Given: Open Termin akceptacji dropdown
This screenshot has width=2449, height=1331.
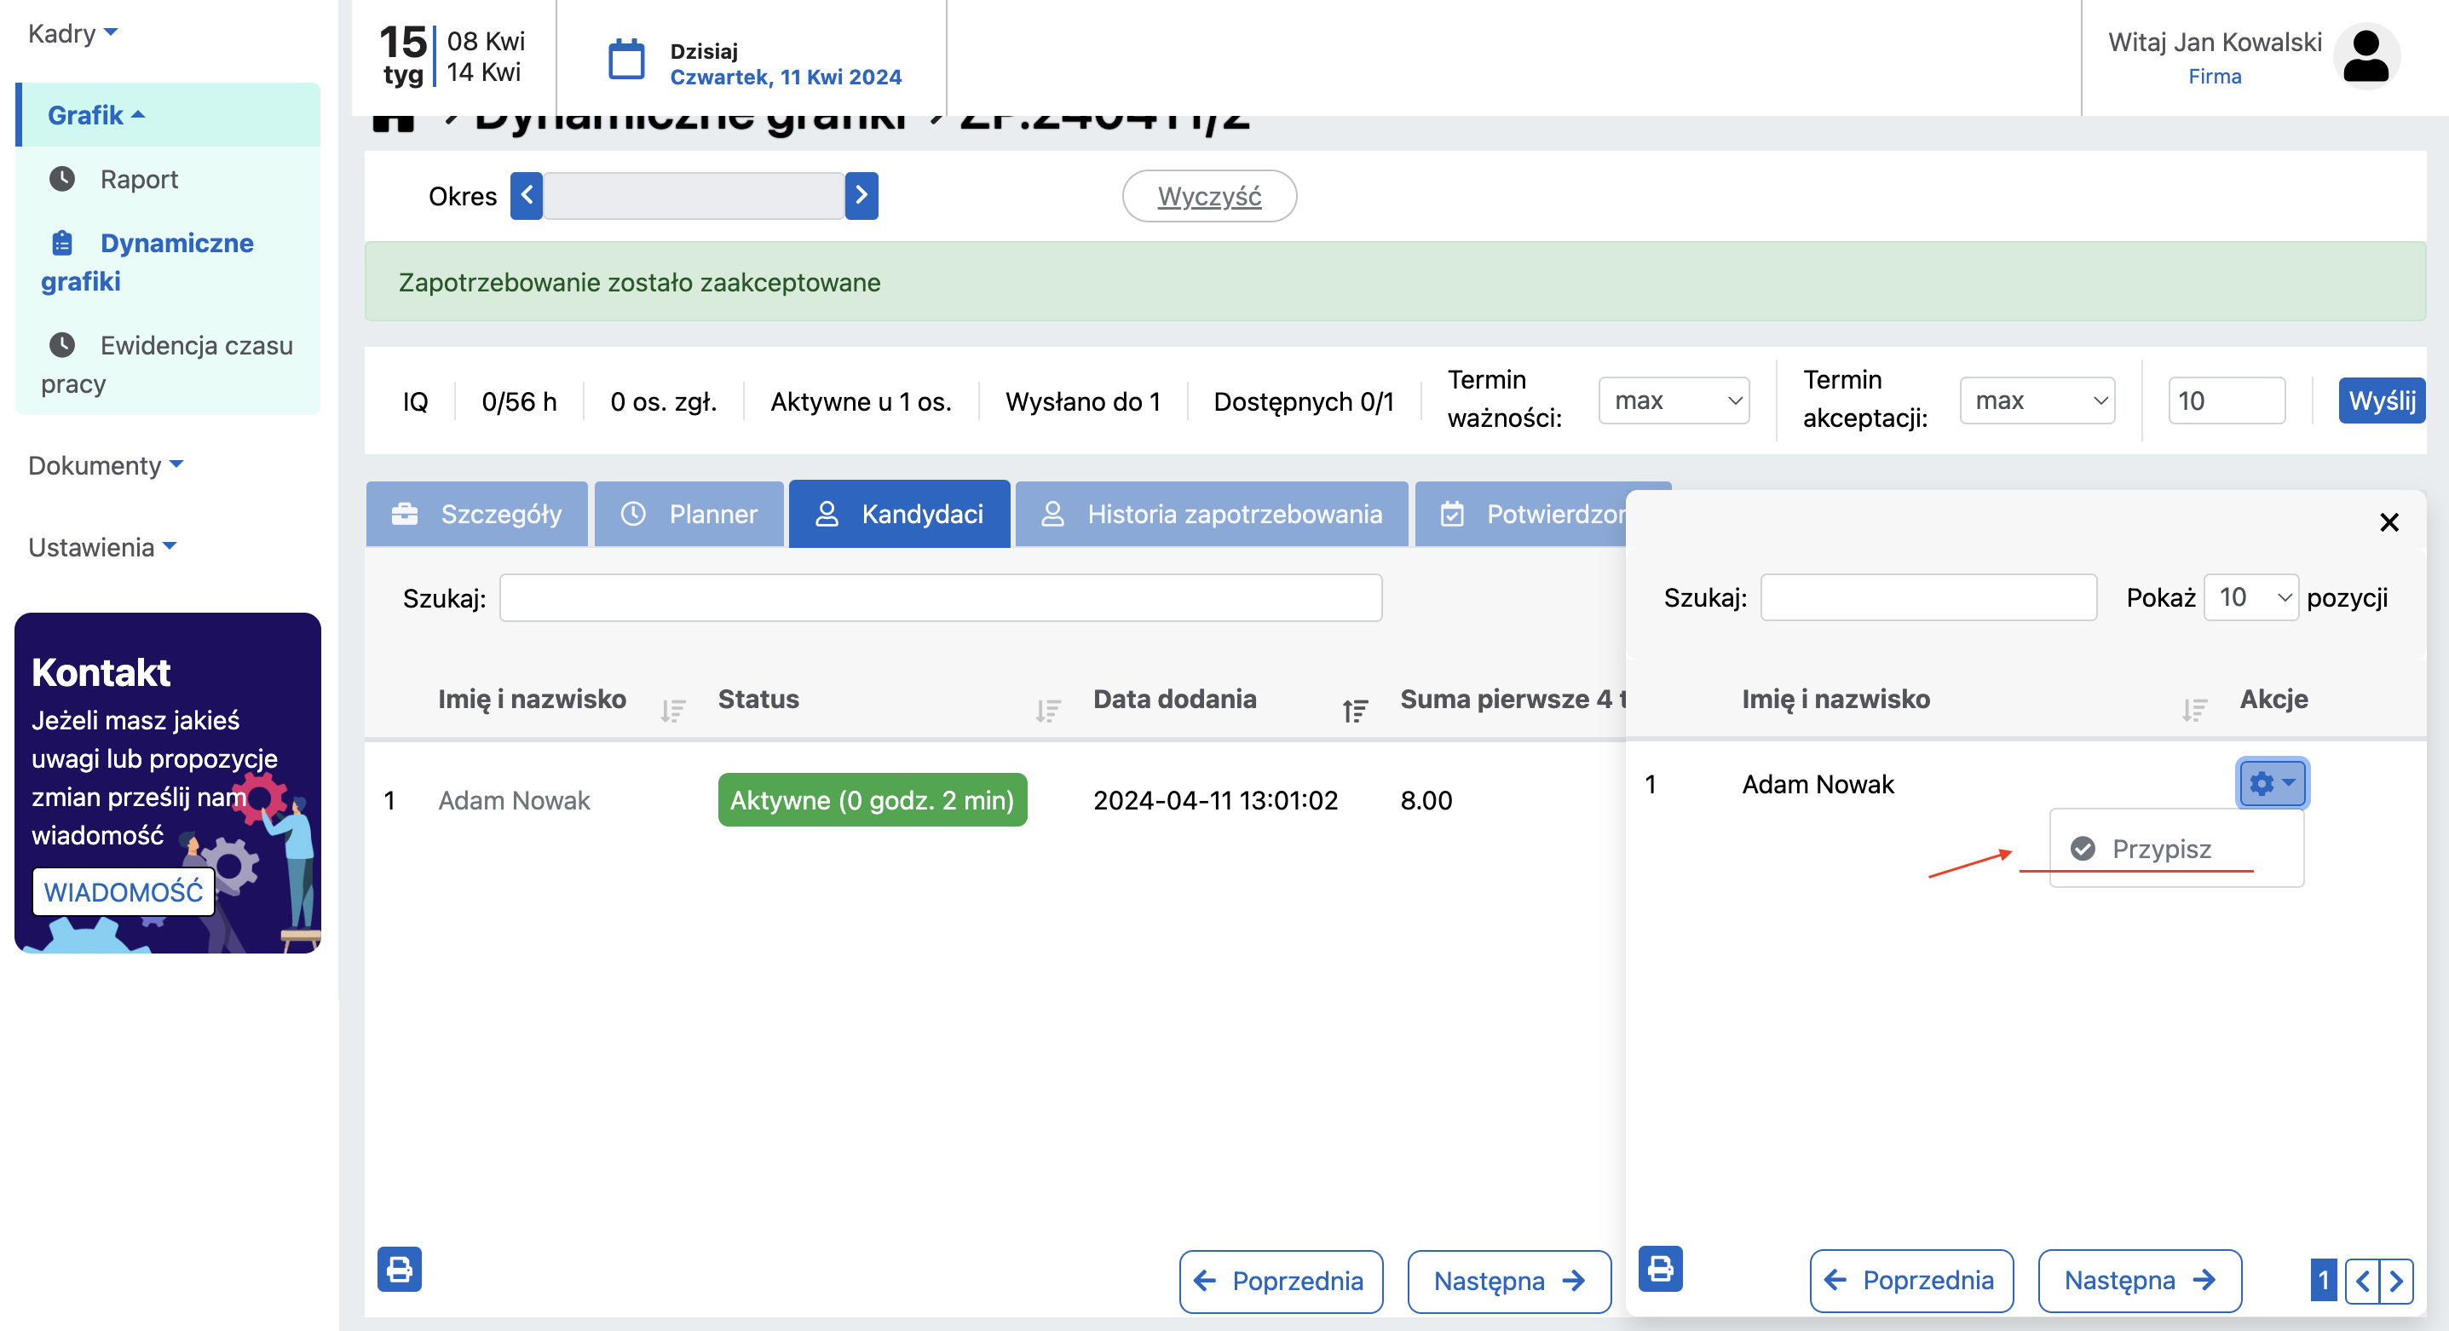Looking at the screenshot, I should (2037, 400).
